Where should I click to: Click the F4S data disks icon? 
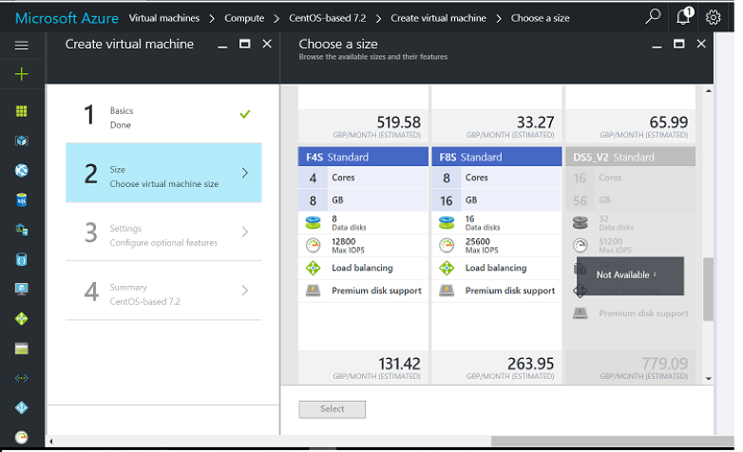coord(314,223)
